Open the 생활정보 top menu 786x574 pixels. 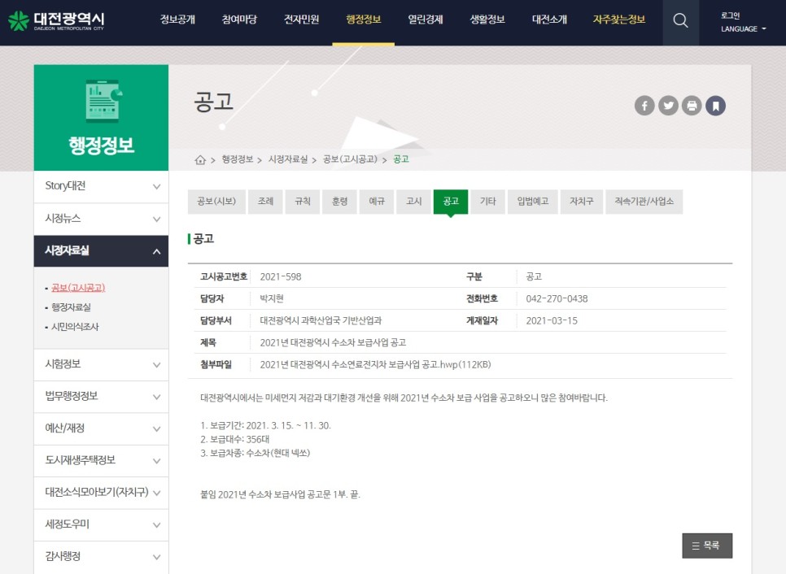coord(487,20)
